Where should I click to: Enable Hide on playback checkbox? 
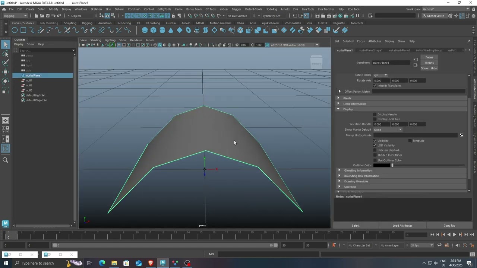(375, 150)
